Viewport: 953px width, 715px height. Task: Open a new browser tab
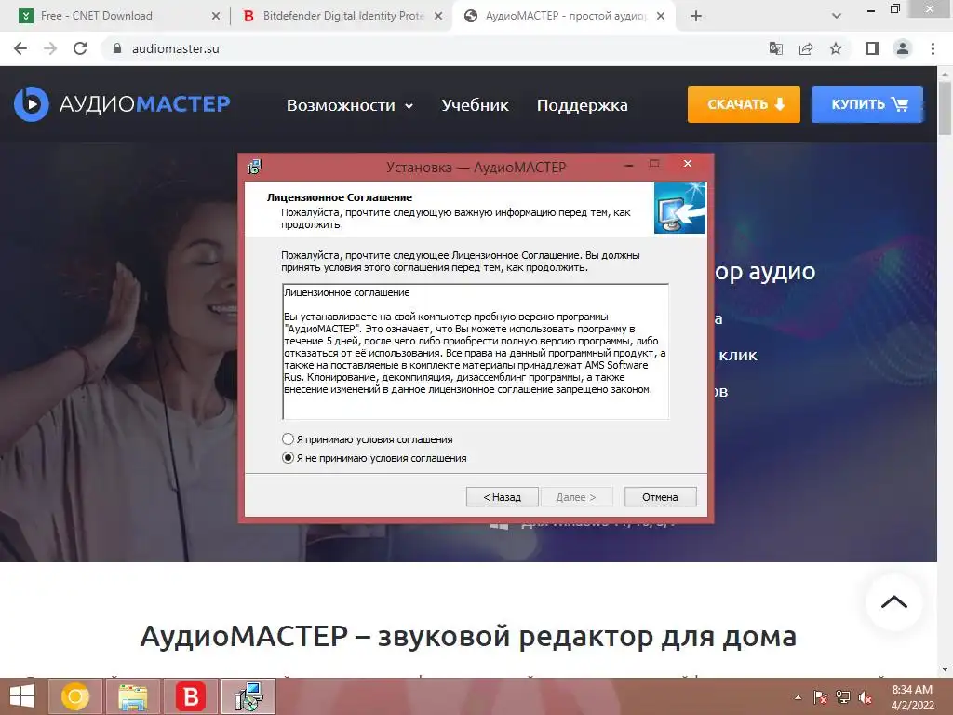click(696, 16)
